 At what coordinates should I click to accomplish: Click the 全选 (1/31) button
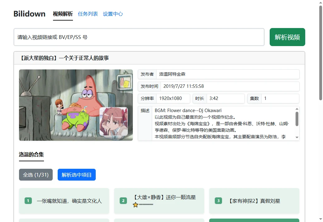36,175
